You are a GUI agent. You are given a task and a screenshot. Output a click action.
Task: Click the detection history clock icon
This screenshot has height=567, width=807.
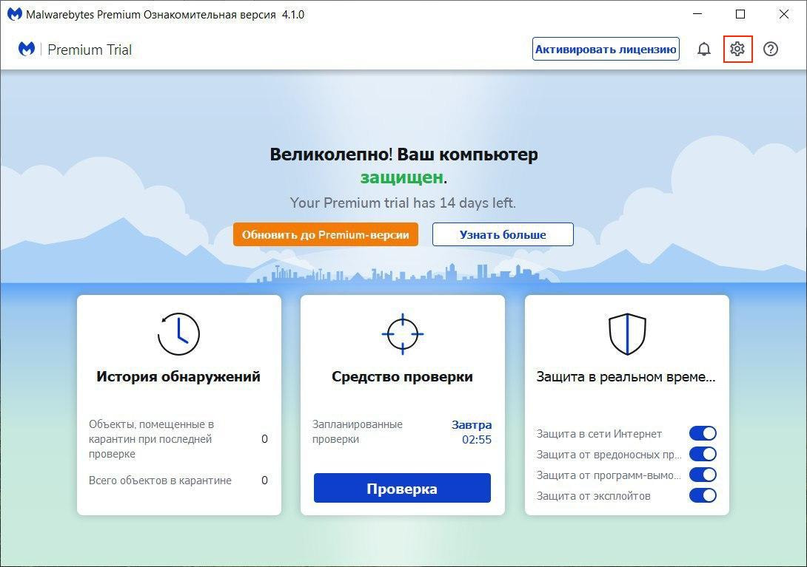(x=178, y=334)
